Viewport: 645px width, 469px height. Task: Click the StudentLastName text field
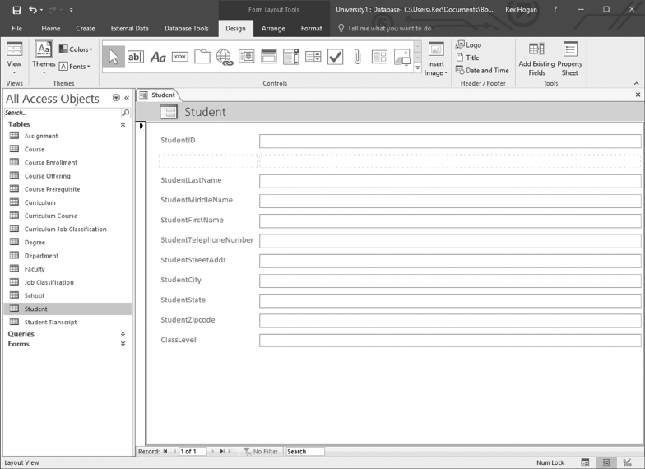point(449,181)
